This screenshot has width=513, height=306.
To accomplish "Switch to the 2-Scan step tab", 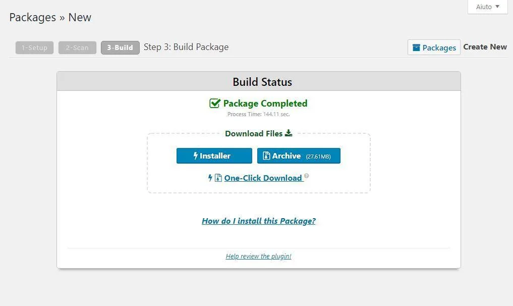I will 77,47.
